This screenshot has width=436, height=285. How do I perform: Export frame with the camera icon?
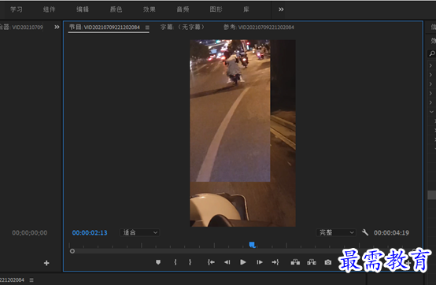[x=328, y=262]
